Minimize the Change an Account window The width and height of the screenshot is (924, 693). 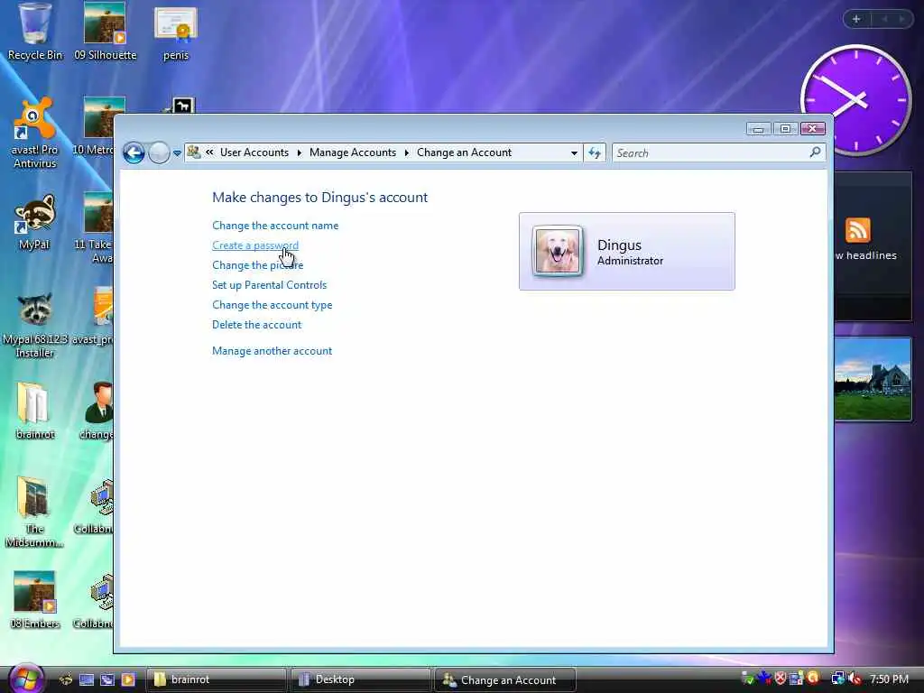point(758,129)
